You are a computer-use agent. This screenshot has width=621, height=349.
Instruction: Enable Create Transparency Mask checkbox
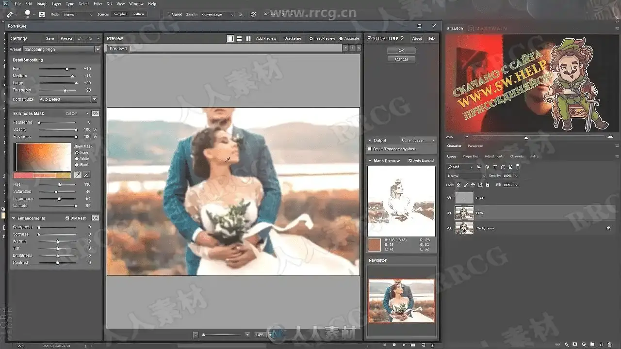pyautogui.click(x=370, y=149)
